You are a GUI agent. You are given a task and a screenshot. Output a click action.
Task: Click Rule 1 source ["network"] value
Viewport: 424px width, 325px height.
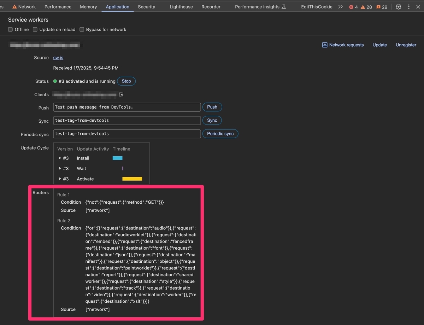98,210
